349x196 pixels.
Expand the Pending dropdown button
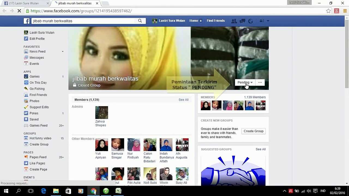(x=245, y=82)
